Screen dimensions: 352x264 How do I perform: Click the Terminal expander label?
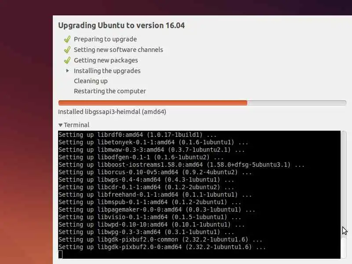(77, 125)
